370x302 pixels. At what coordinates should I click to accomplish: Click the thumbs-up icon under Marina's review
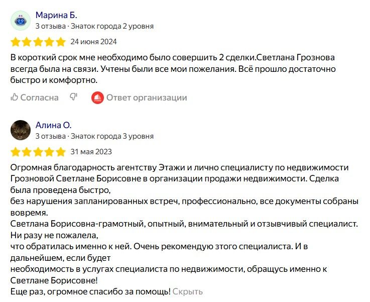coord(15,97)
